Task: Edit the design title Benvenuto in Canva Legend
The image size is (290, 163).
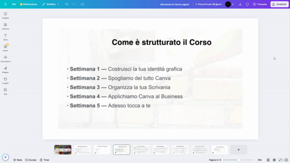Action: 174,4
